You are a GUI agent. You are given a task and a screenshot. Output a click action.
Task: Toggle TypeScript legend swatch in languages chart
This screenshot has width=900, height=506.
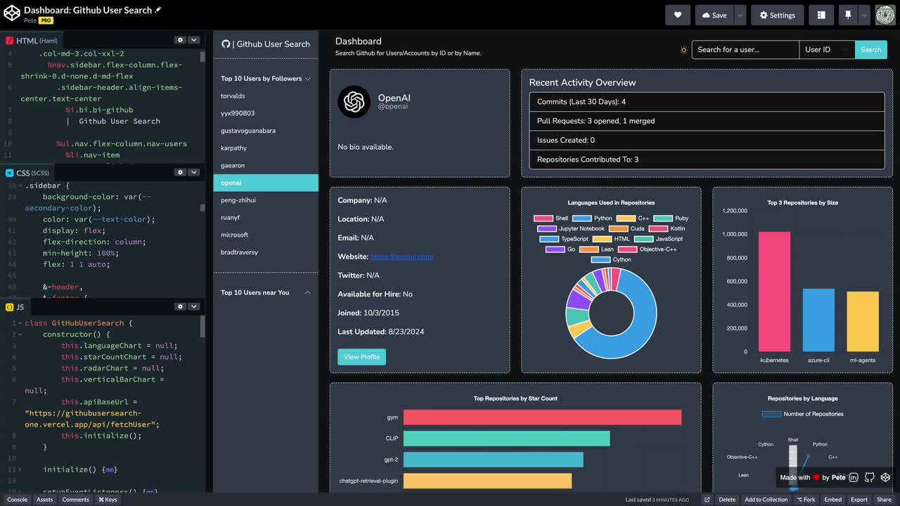[x=549, y=239]
